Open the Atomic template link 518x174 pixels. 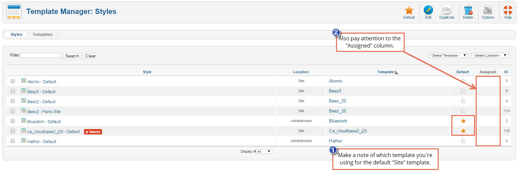(x=336, y=81)
